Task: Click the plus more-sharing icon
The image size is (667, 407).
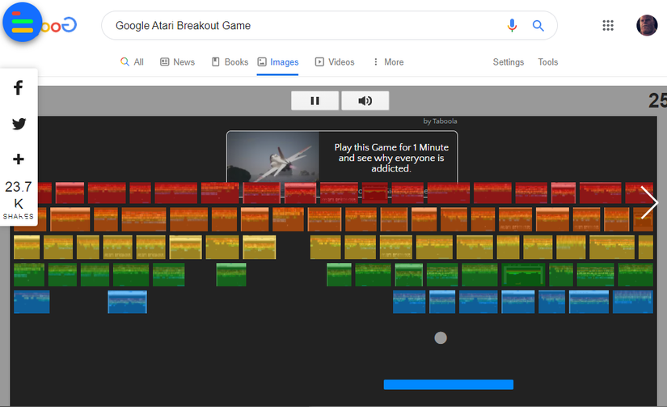Action: (19, 159)
